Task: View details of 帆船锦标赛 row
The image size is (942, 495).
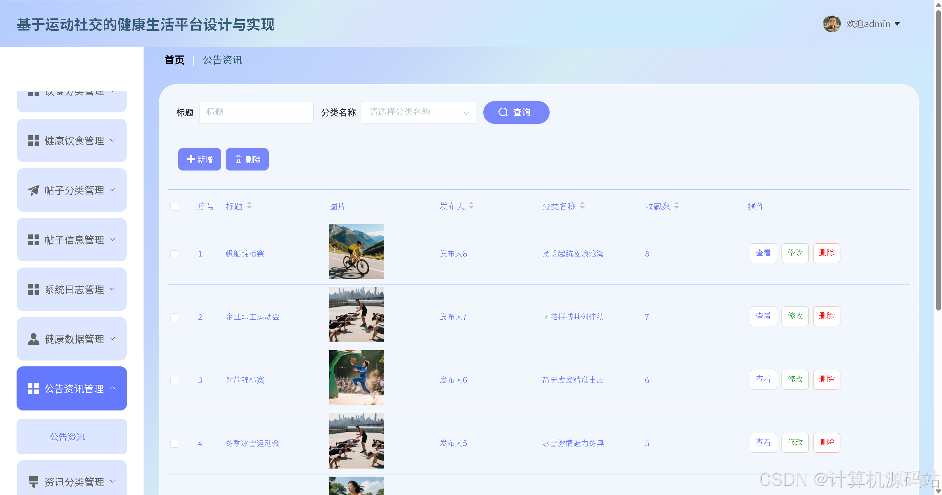Action: 763,253
